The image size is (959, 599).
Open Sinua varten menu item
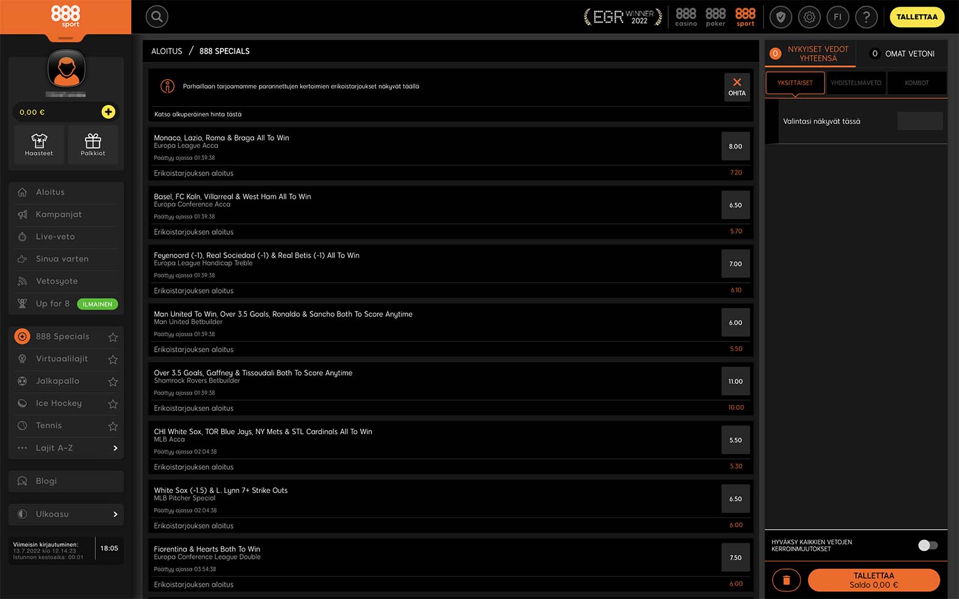[66, 259]
